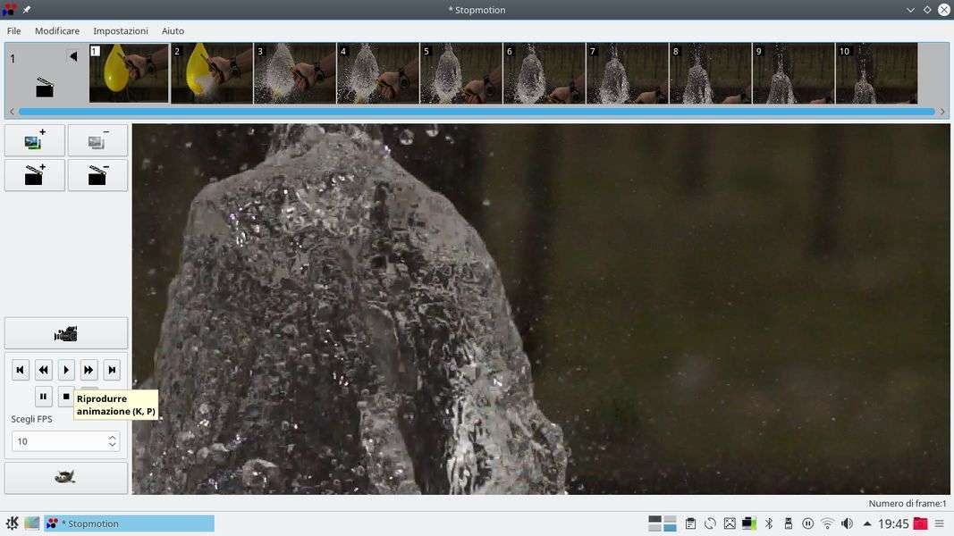954x536 pixels.
Task: Select frame 5 thumbnail
Action: (x=461, y=73)
